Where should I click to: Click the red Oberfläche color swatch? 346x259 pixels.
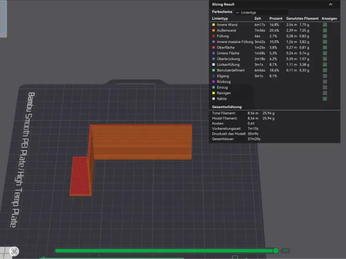(213, 48)
